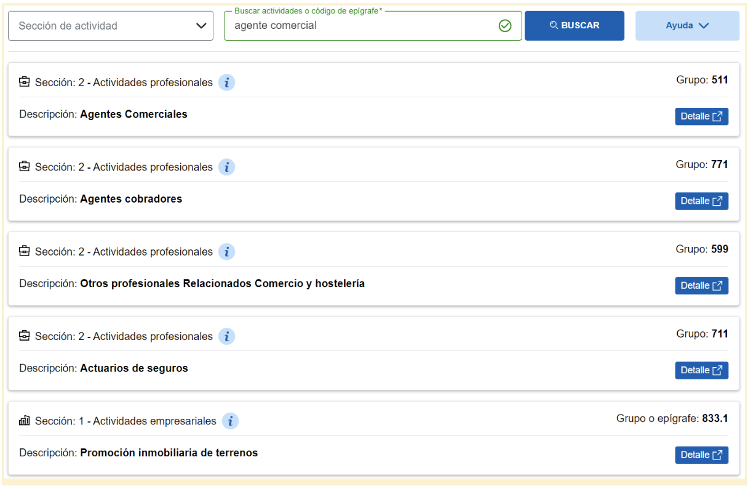Open Detalle for Agentes Comerciales
The height and width of the screenshot is (489, 748).
[x=701, y=116]
